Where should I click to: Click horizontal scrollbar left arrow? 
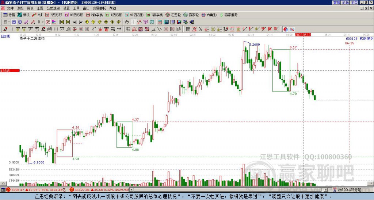pyautogui.click(x=131, y=190)
